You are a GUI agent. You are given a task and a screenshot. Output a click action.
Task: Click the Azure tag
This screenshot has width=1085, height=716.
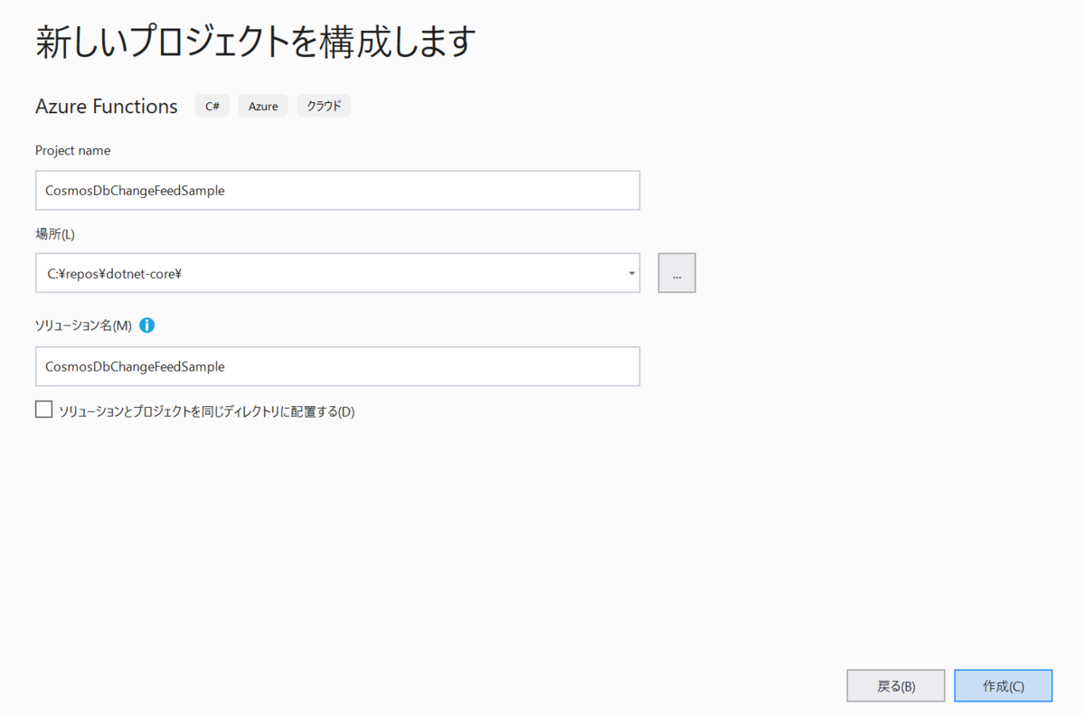(263, 106)
